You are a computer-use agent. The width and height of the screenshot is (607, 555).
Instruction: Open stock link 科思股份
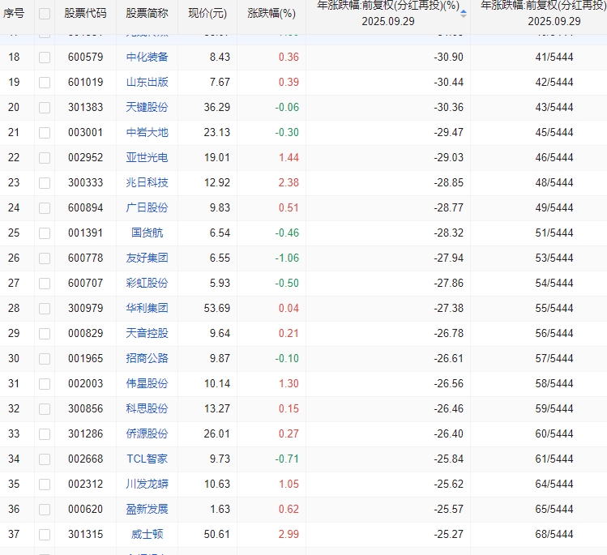tap(147, 408)
